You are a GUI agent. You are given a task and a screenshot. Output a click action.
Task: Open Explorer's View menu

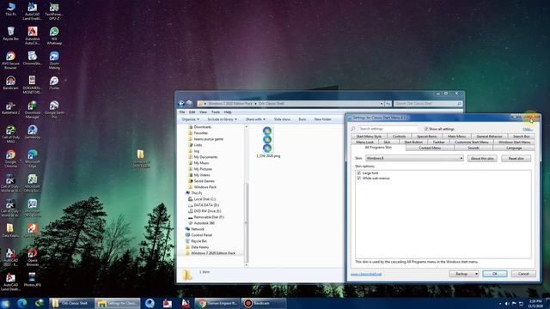coord(203,112)
